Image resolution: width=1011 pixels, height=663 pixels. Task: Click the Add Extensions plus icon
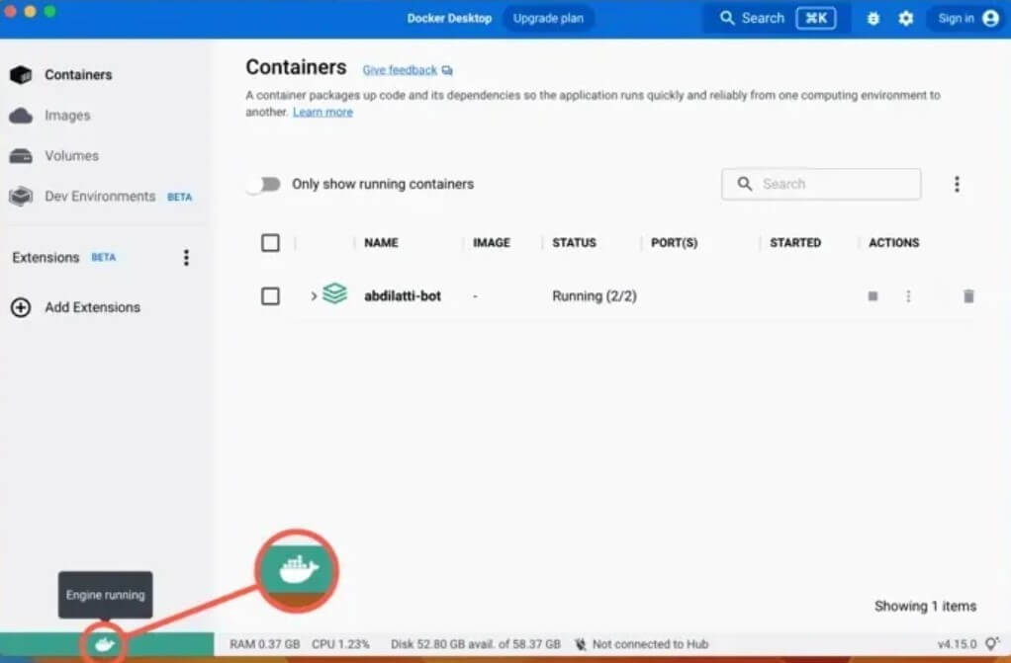point(20,307)
